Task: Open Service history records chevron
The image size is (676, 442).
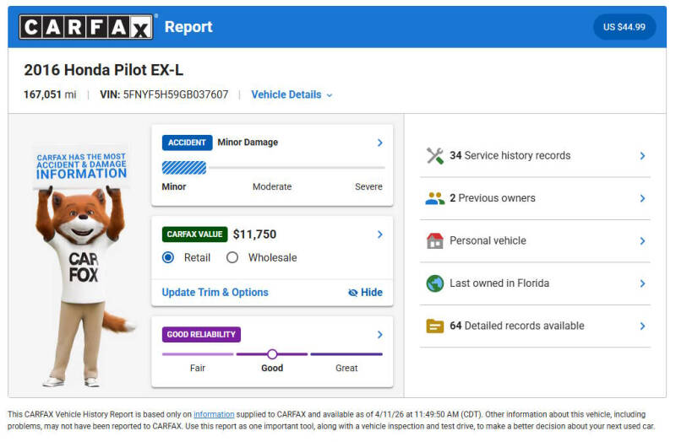Action: (642, 156)
